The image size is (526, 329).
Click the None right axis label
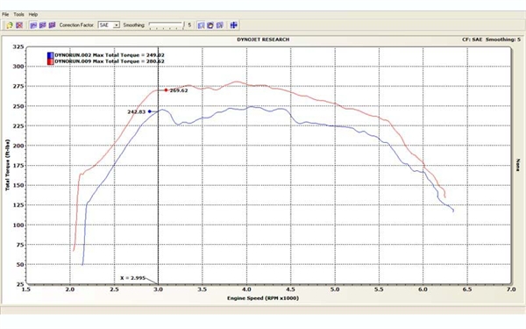[518, 165]
